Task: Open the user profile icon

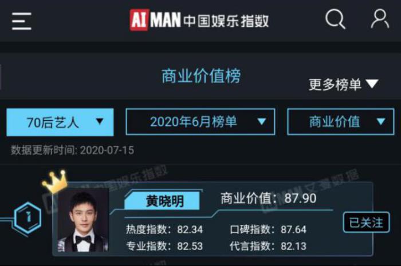Action: 380,19
